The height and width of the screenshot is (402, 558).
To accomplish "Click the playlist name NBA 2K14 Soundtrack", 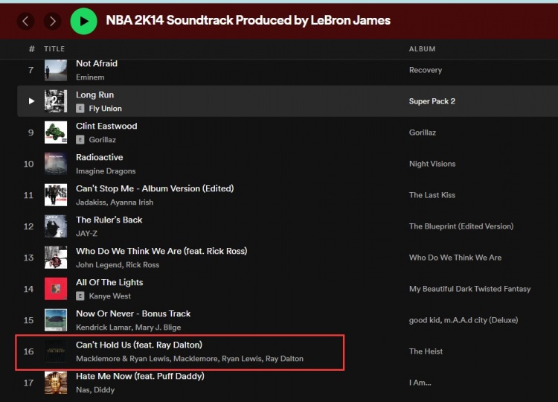I will [x=248, y=20].
